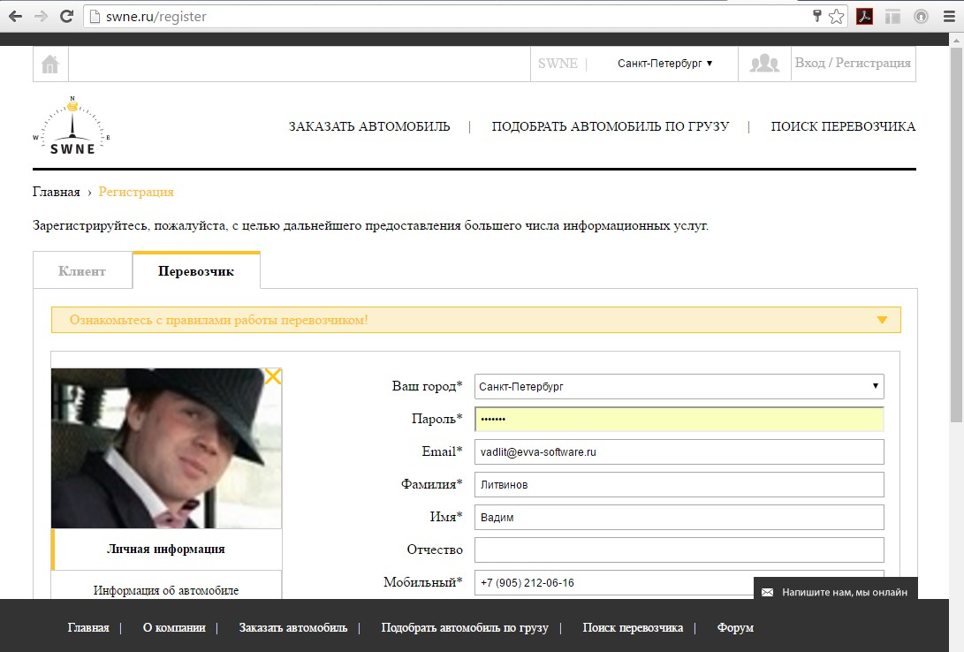This screenshot has width=964, height=652.
Task: Switch to the Клиент tab
Action: coord(82,271)
